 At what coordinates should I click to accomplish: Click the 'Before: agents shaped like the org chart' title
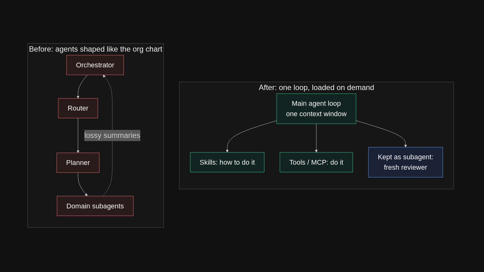(x=96, y=49)
